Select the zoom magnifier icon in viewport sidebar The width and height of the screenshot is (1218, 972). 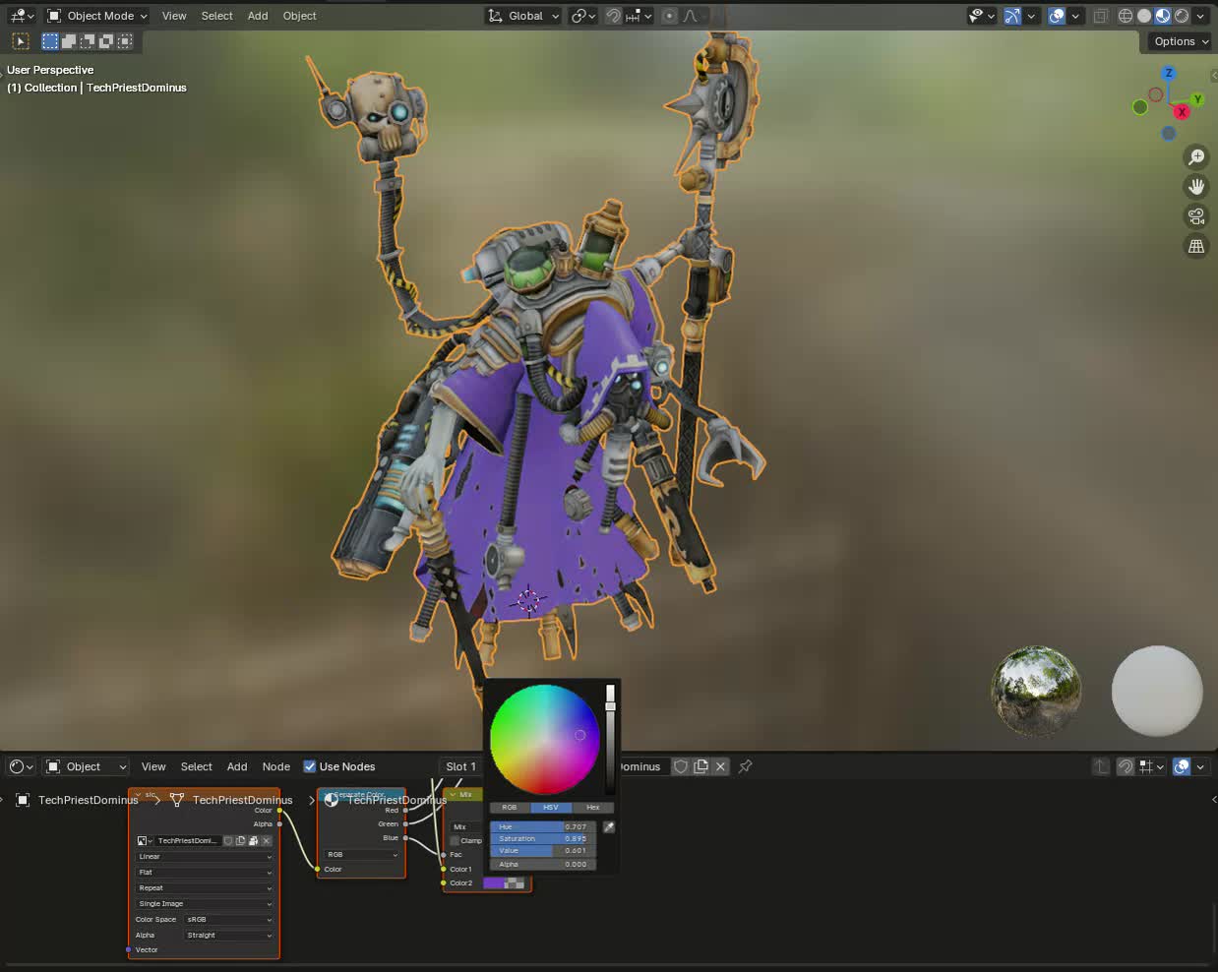pyautogui.click(x=1195, y=157)
